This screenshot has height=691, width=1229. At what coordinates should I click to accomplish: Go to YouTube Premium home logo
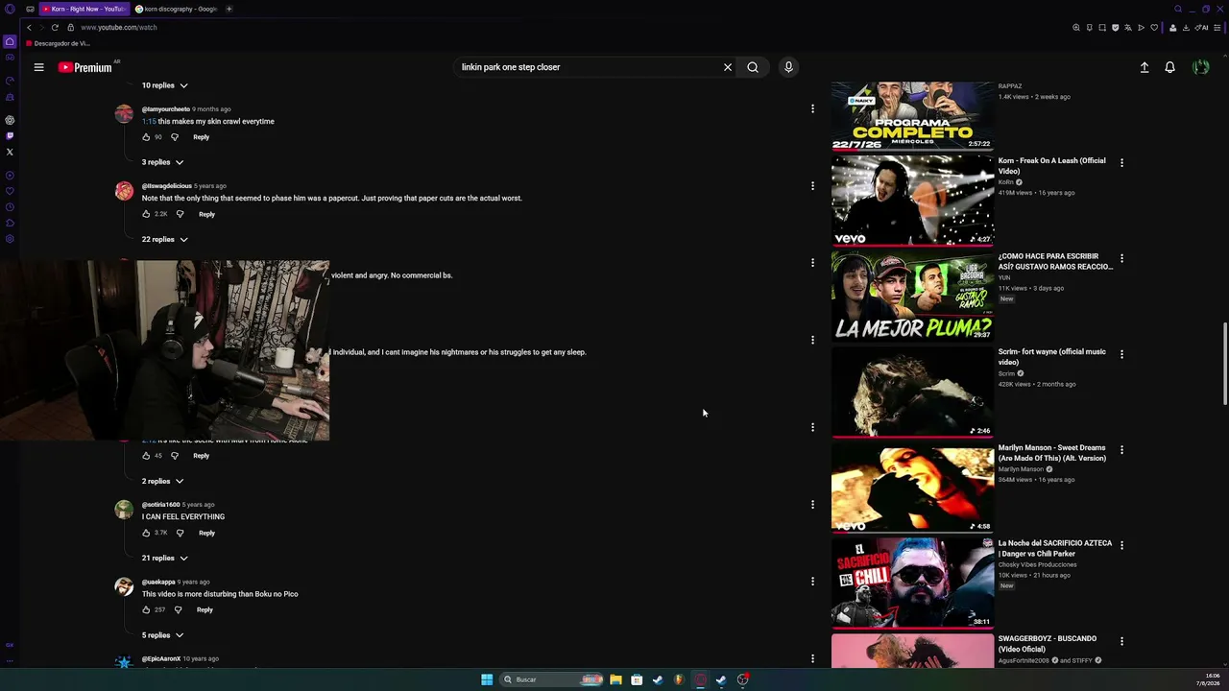point(84,67)
